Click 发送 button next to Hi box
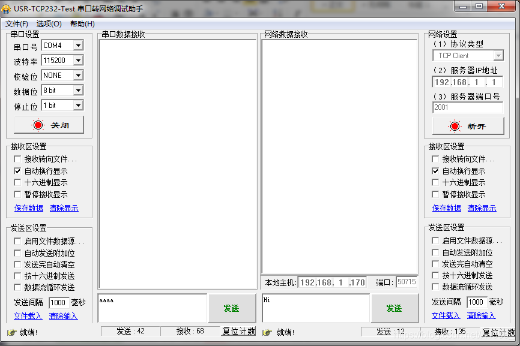 click(x=395, y=308)
